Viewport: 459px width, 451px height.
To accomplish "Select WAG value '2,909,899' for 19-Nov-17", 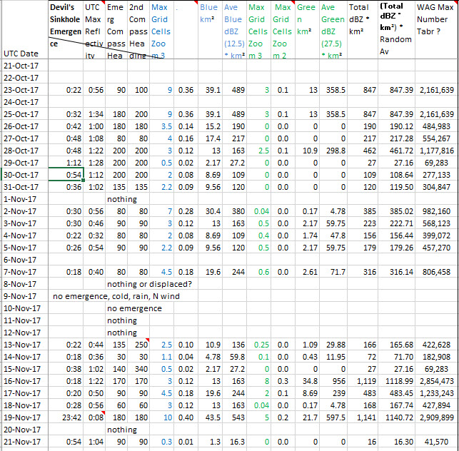I will [x=437, y=417].
